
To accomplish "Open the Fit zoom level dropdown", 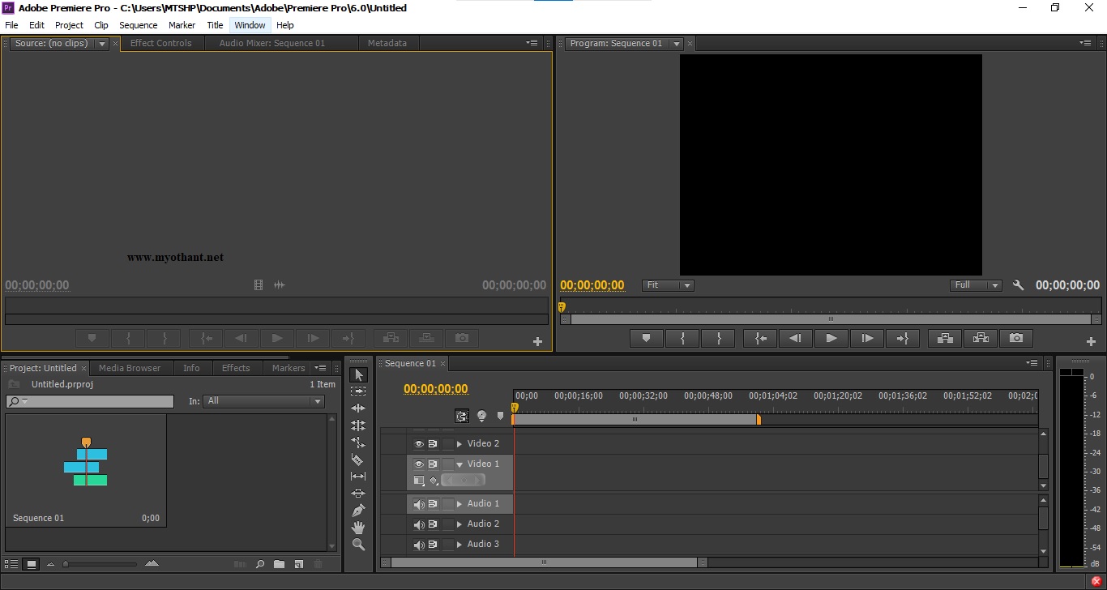I will point(668,285).
